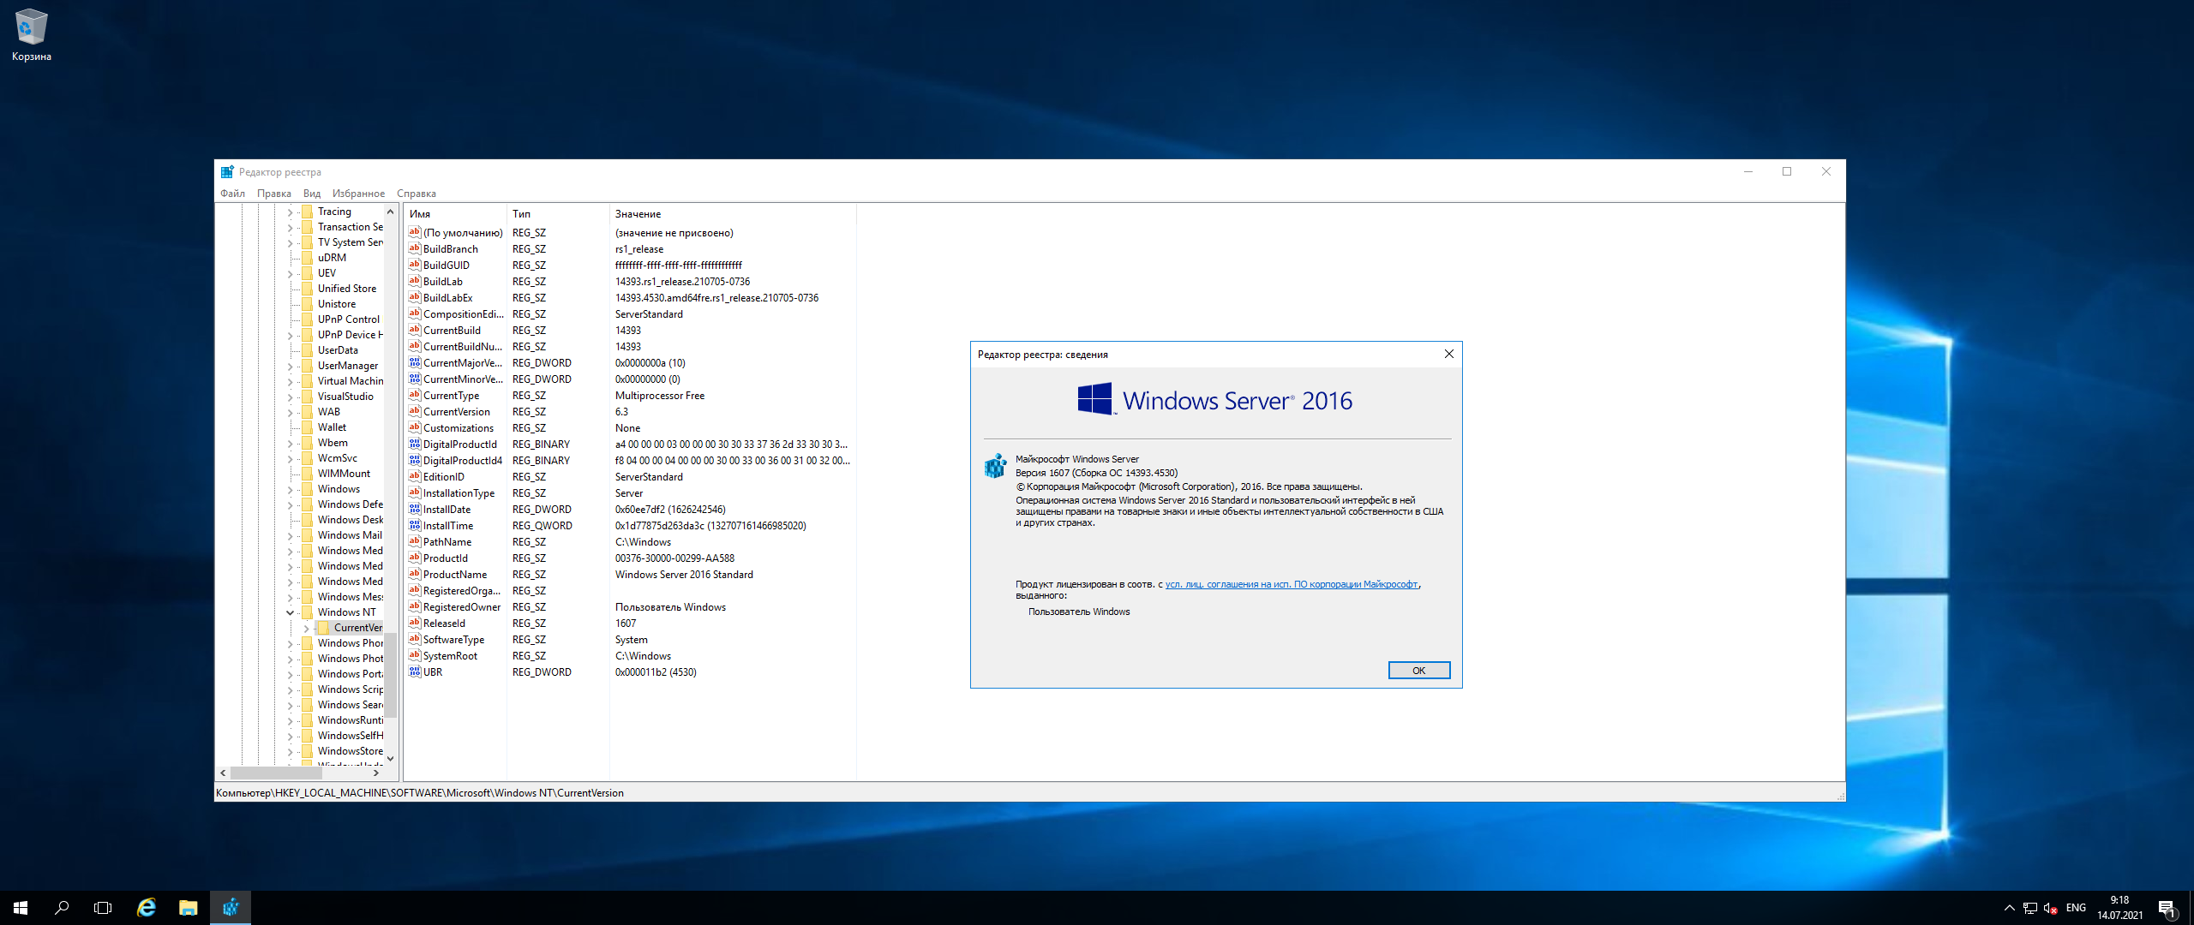Select the Windows Mail tree item
This screenshot has height=925, width=2194.
click(x=350, y=535)
